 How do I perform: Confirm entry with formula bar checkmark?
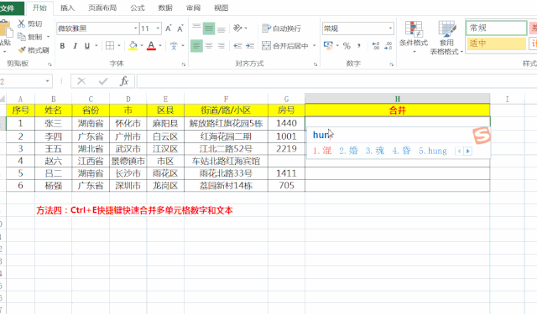102,81
